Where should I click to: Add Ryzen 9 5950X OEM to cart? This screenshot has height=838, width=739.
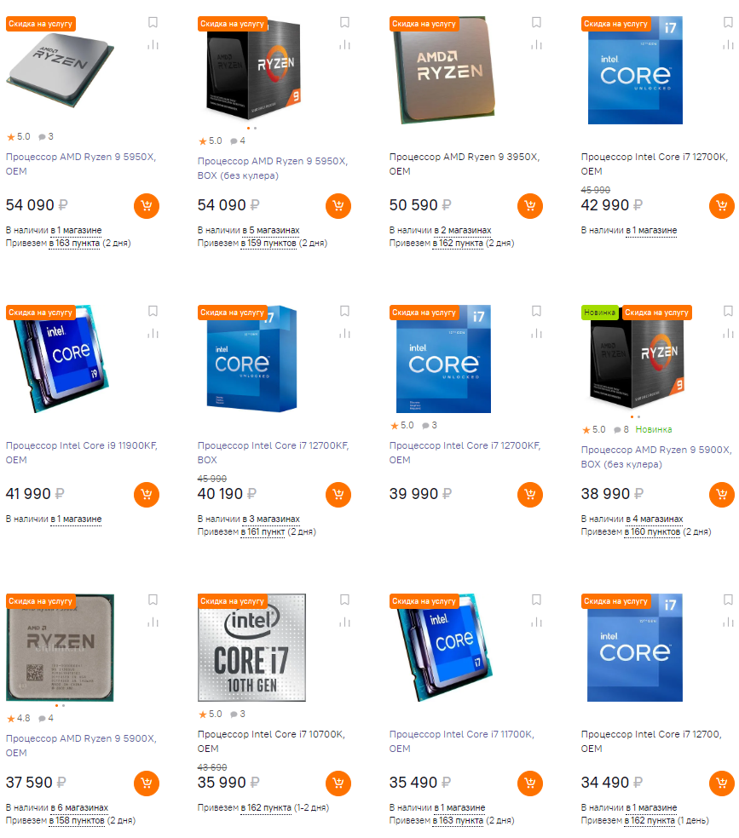point(147,206)
